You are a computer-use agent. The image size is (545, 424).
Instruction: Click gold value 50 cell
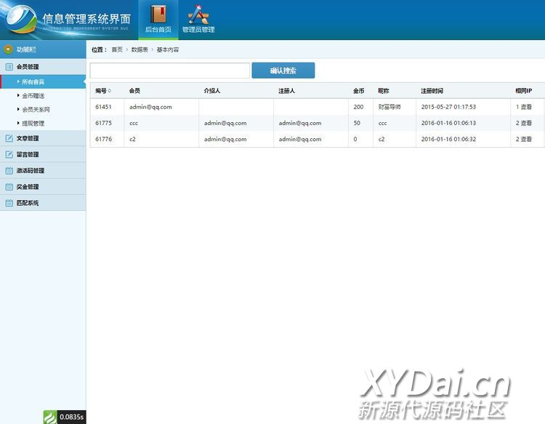coord(357,123)
